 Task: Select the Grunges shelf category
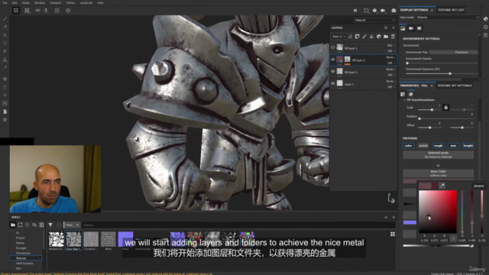21,247
